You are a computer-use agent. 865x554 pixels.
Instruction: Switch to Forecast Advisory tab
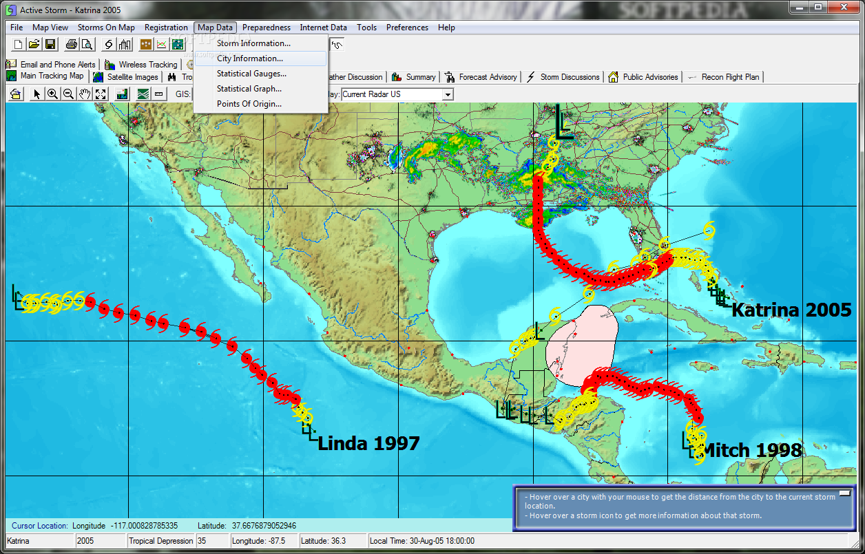click(x=481, y=77)
